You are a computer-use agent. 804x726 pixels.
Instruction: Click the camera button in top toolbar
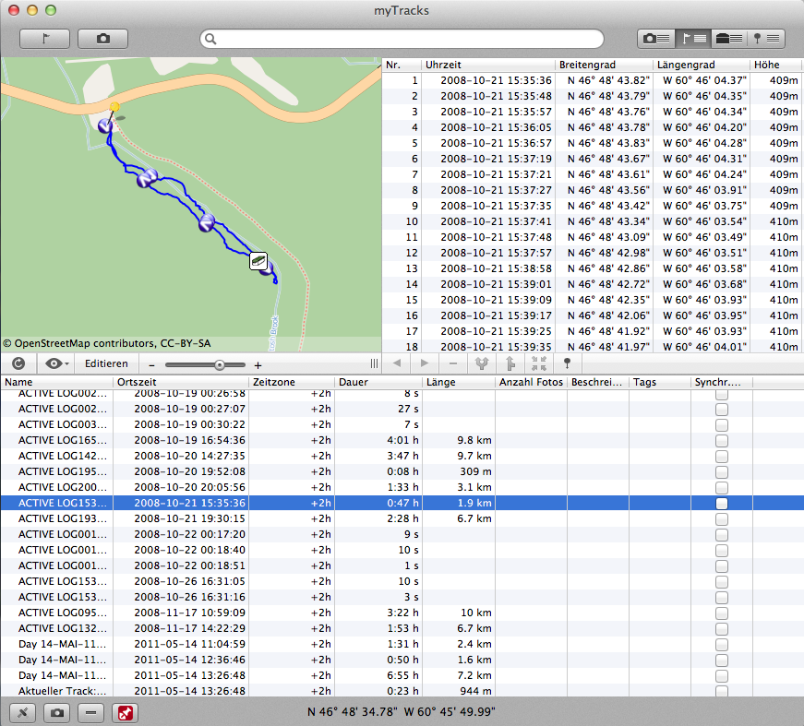103,39
